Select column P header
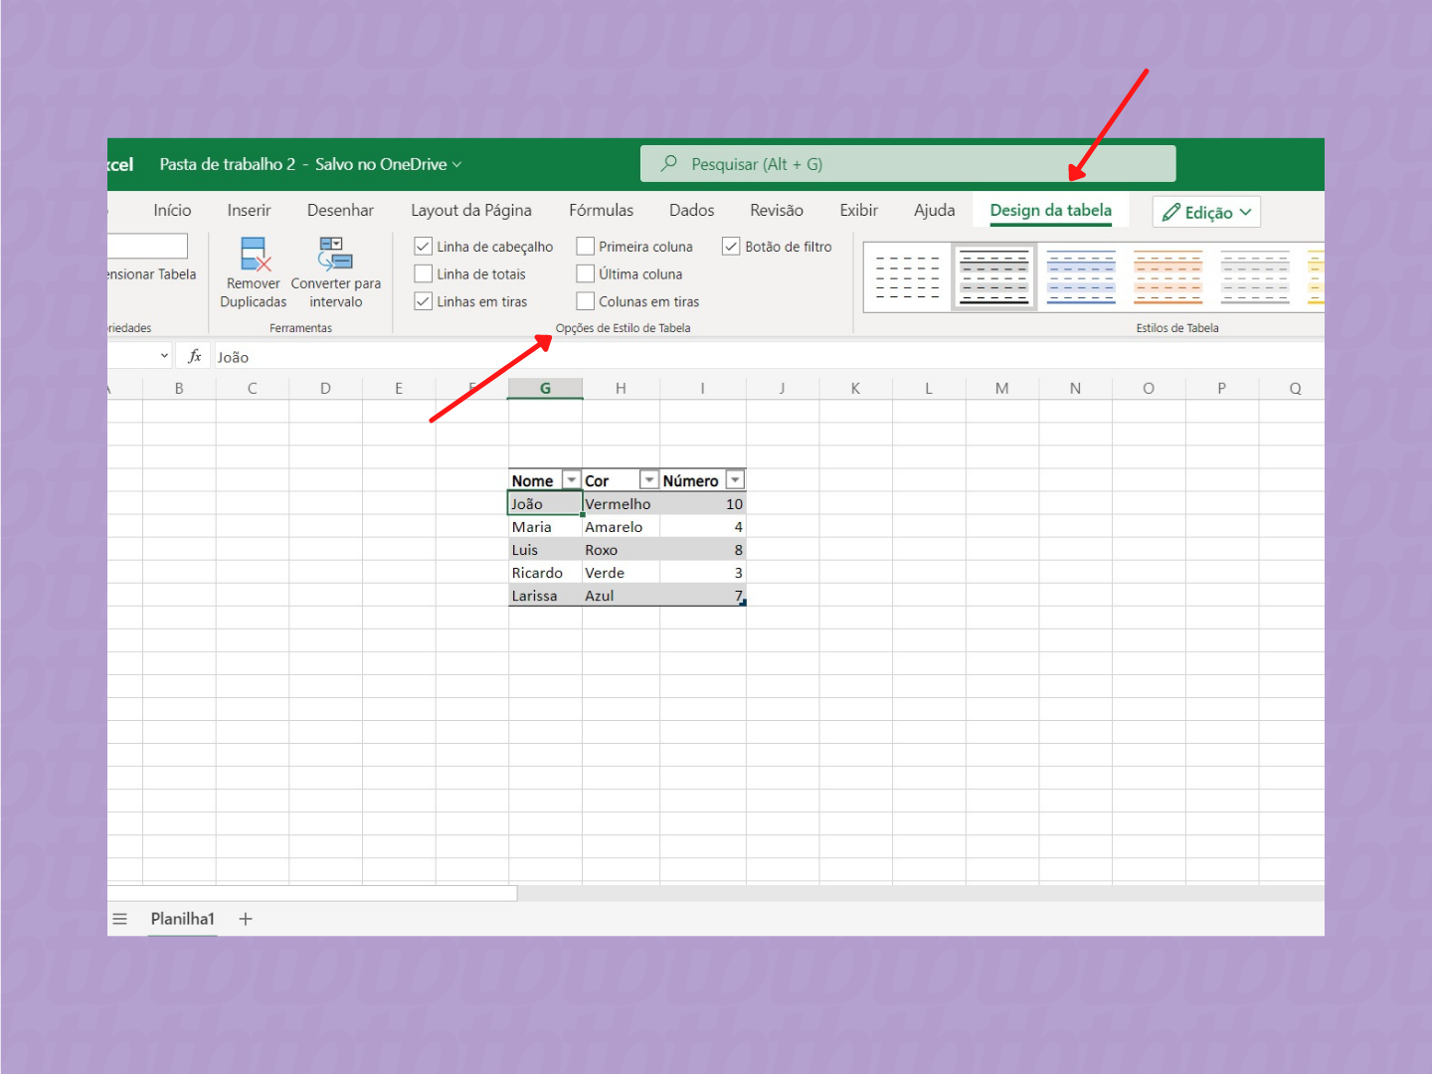The width and height of the screenshot is (1432, 1074). pos(1221,389)
